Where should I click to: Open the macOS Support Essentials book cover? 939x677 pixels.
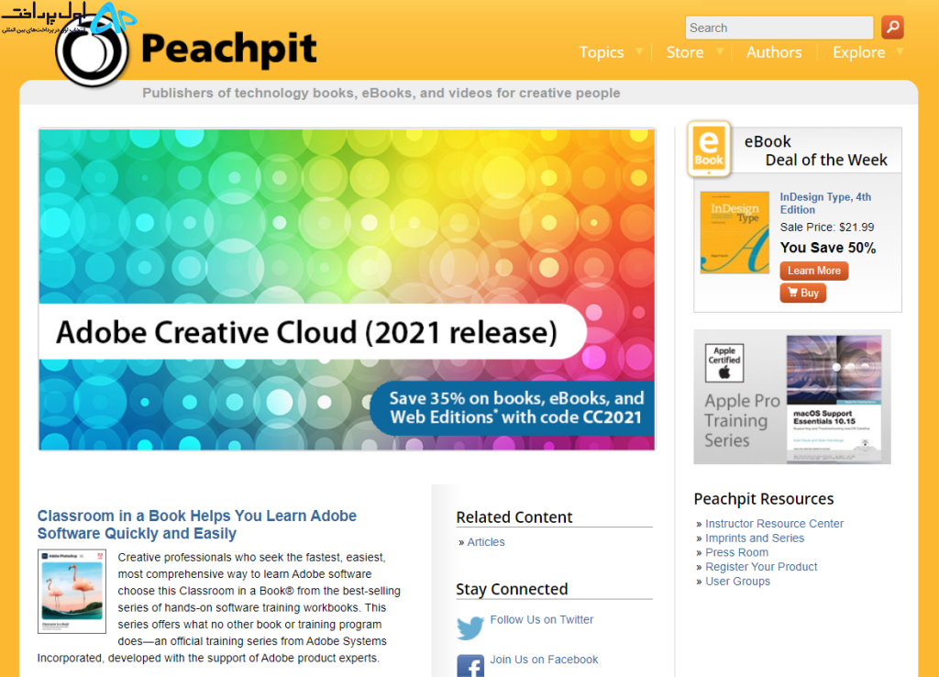[x=834, y=398]
